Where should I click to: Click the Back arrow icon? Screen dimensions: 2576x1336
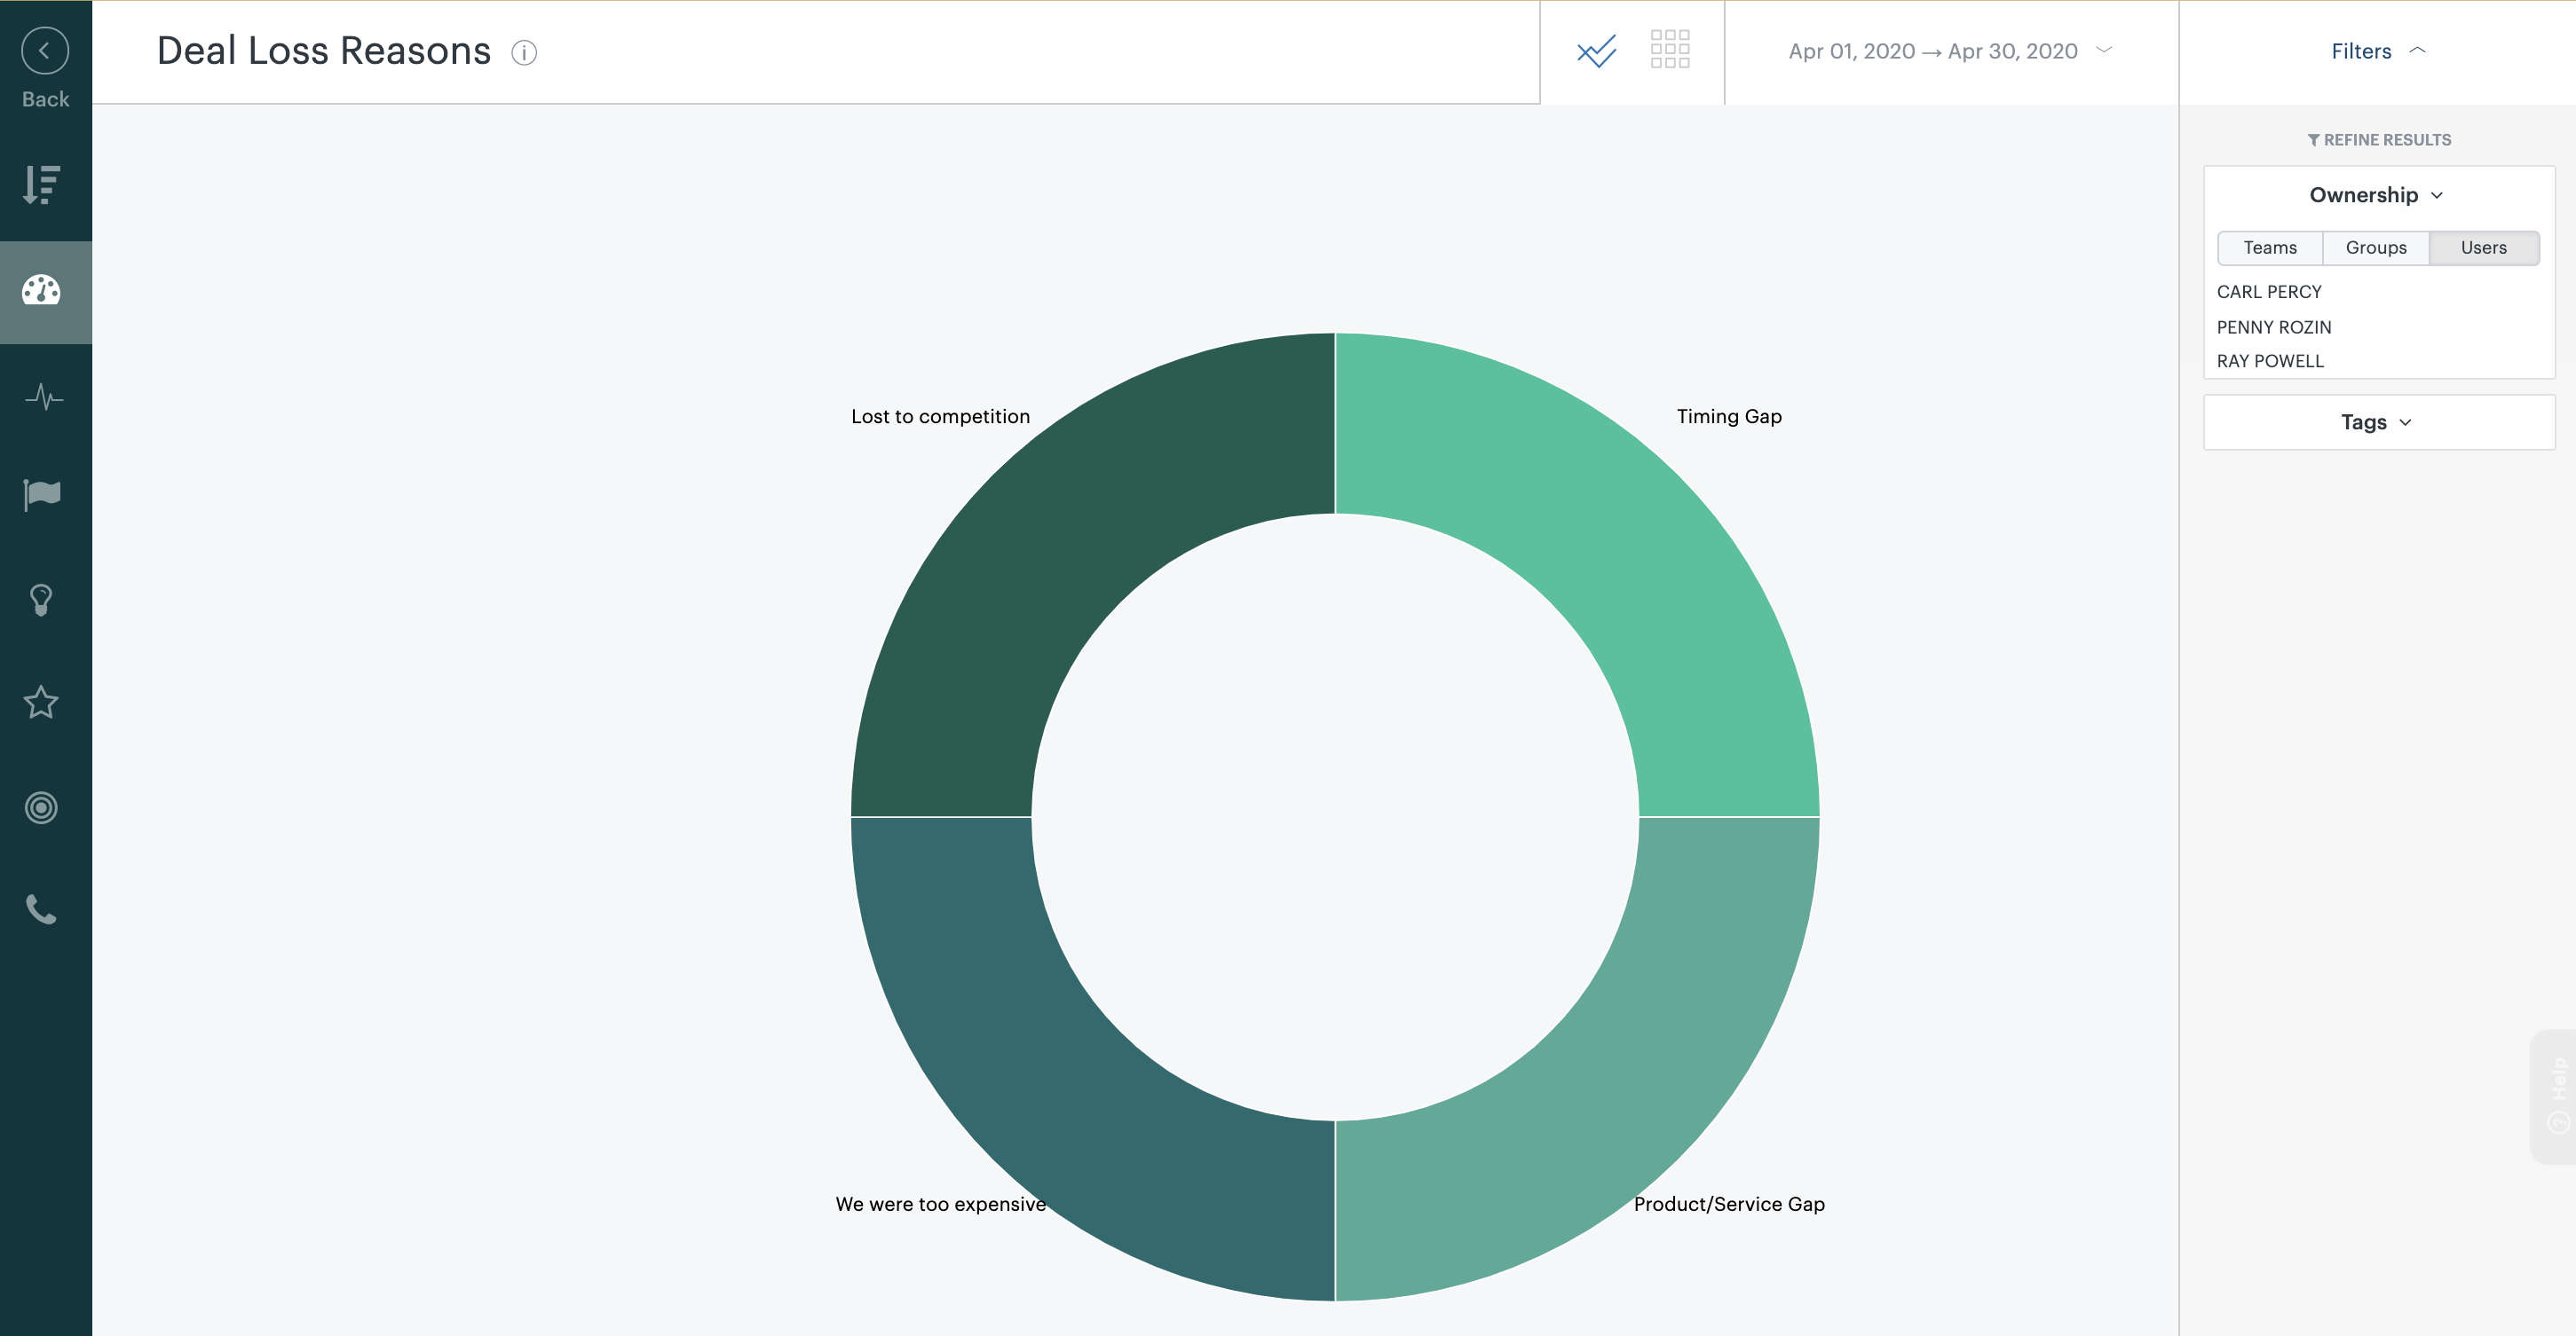coord(45,51)
